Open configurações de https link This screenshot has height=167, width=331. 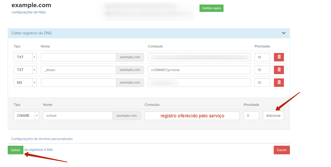pyautogui.click(x=29, y=12)
